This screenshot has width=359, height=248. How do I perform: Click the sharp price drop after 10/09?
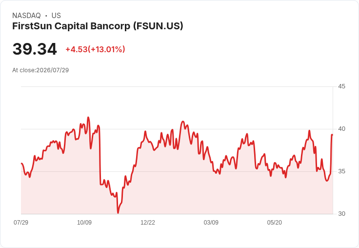pyautogui.click(x=100, y=156)
